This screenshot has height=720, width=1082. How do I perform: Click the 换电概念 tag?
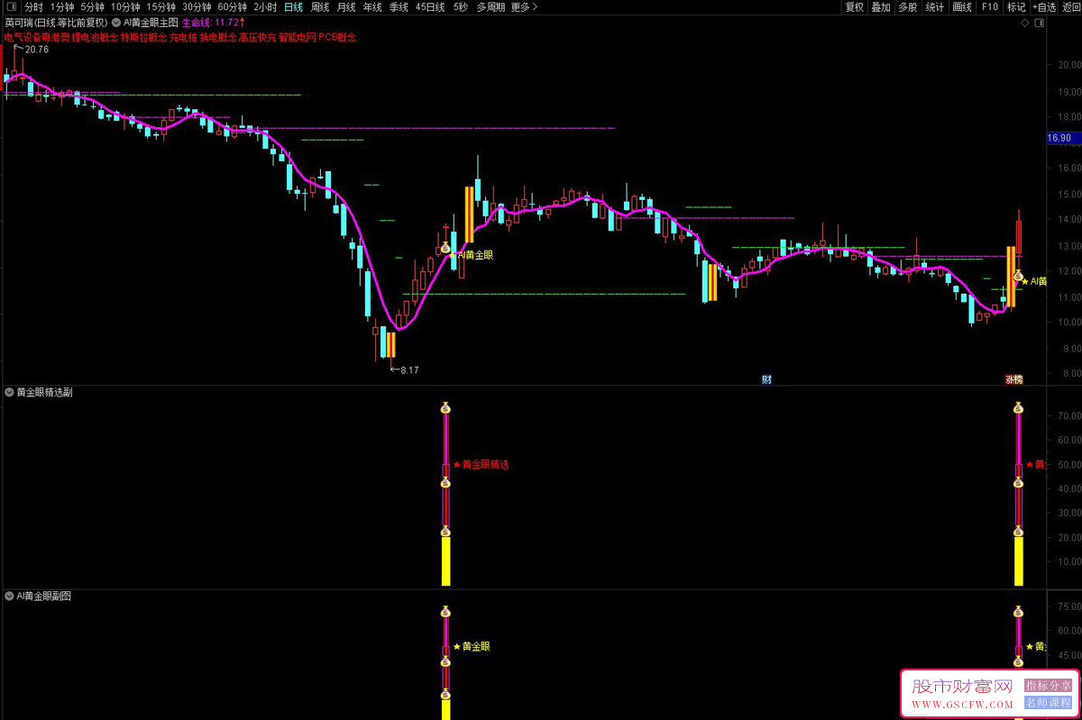click(218, 38)
